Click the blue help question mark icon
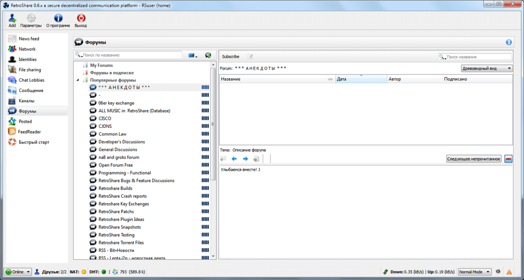This screenshot has width=524, height=280. [x=509, y=42]
